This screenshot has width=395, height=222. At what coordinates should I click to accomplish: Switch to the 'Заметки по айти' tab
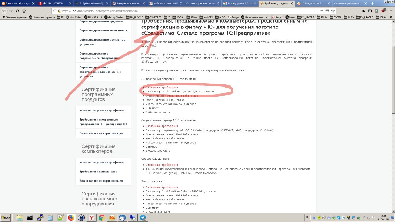[x=18, y=3]
